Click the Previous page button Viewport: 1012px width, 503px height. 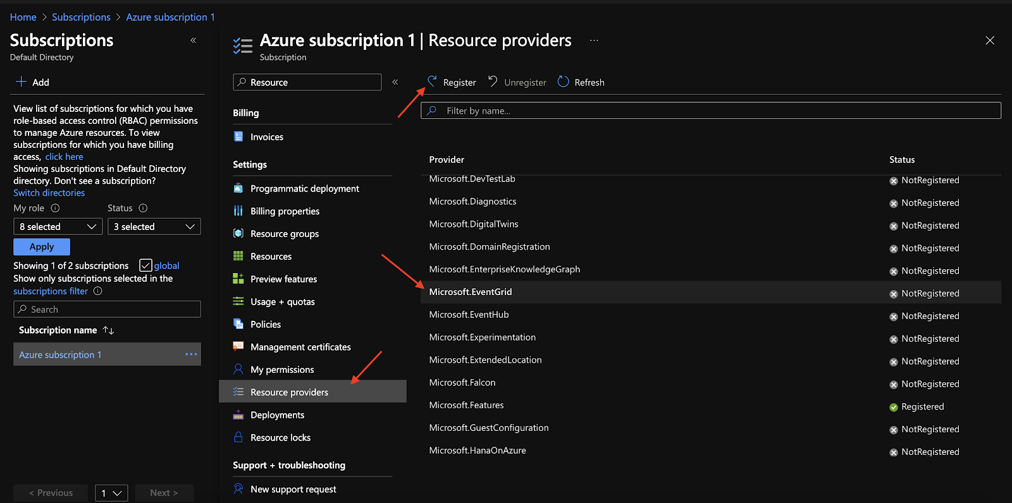click(51, 493)
